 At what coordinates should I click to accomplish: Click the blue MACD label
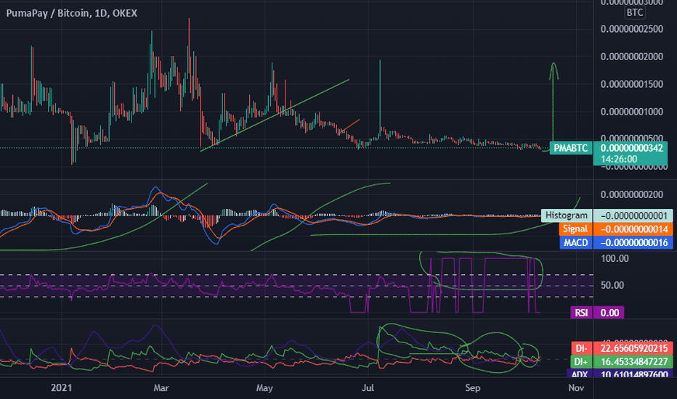tap(575, 243)
